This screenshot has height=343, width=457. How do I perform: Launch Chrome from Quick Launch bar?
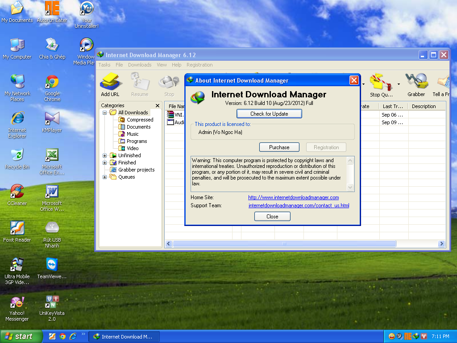click(x=62, y=336)
